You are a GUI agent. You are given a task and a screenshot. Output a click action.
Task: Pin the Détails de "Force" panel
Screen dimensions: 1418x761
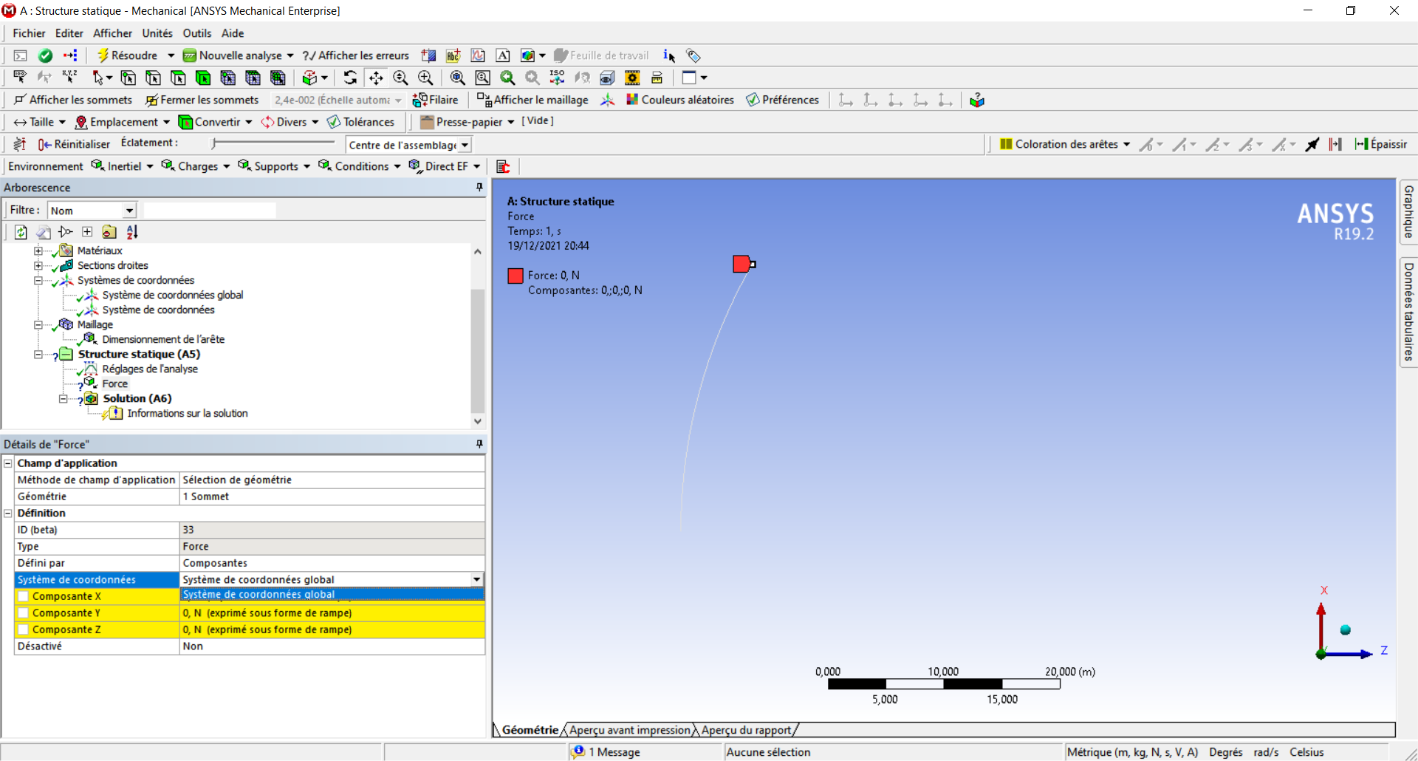479,444
